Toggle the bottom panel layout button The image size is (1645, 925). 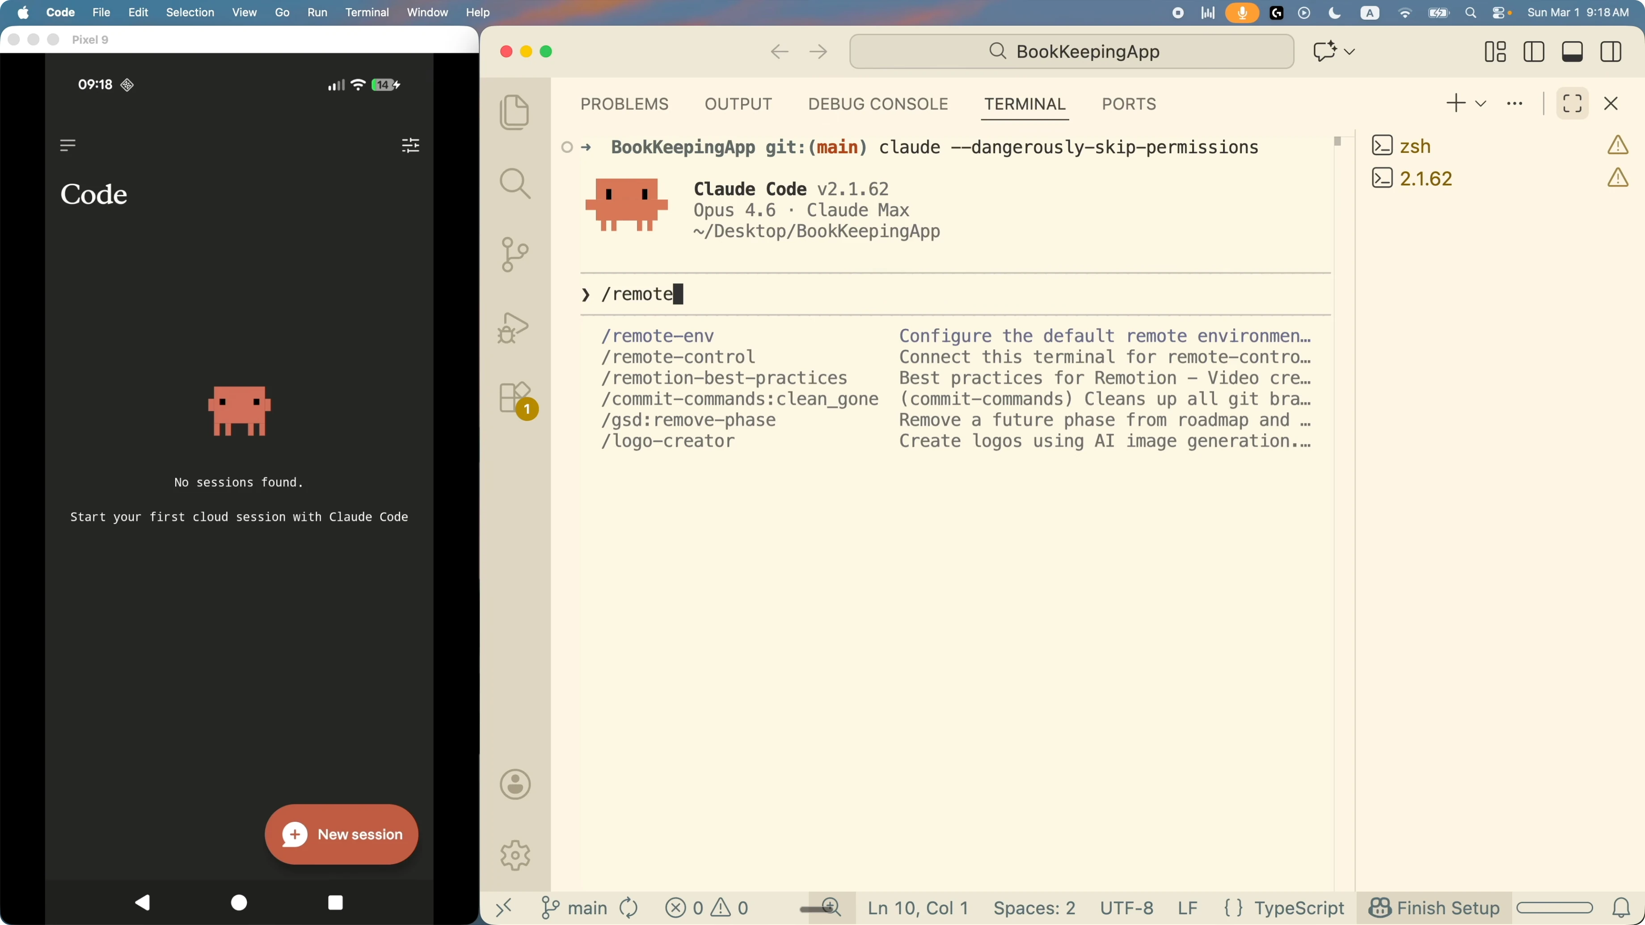pyautogui.click(x=1572, y=52)
